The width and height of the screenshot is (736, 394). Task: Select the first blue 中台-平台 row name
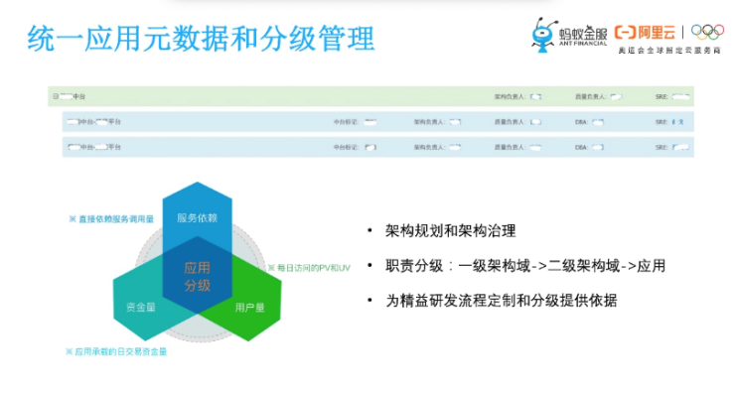click(94, 122)
